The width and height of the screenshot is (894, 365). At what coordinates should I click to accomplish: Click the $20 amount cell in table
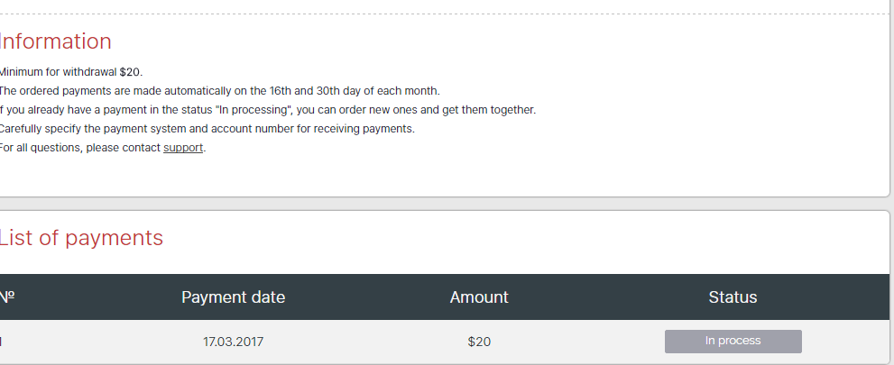[x=479, y=342]
